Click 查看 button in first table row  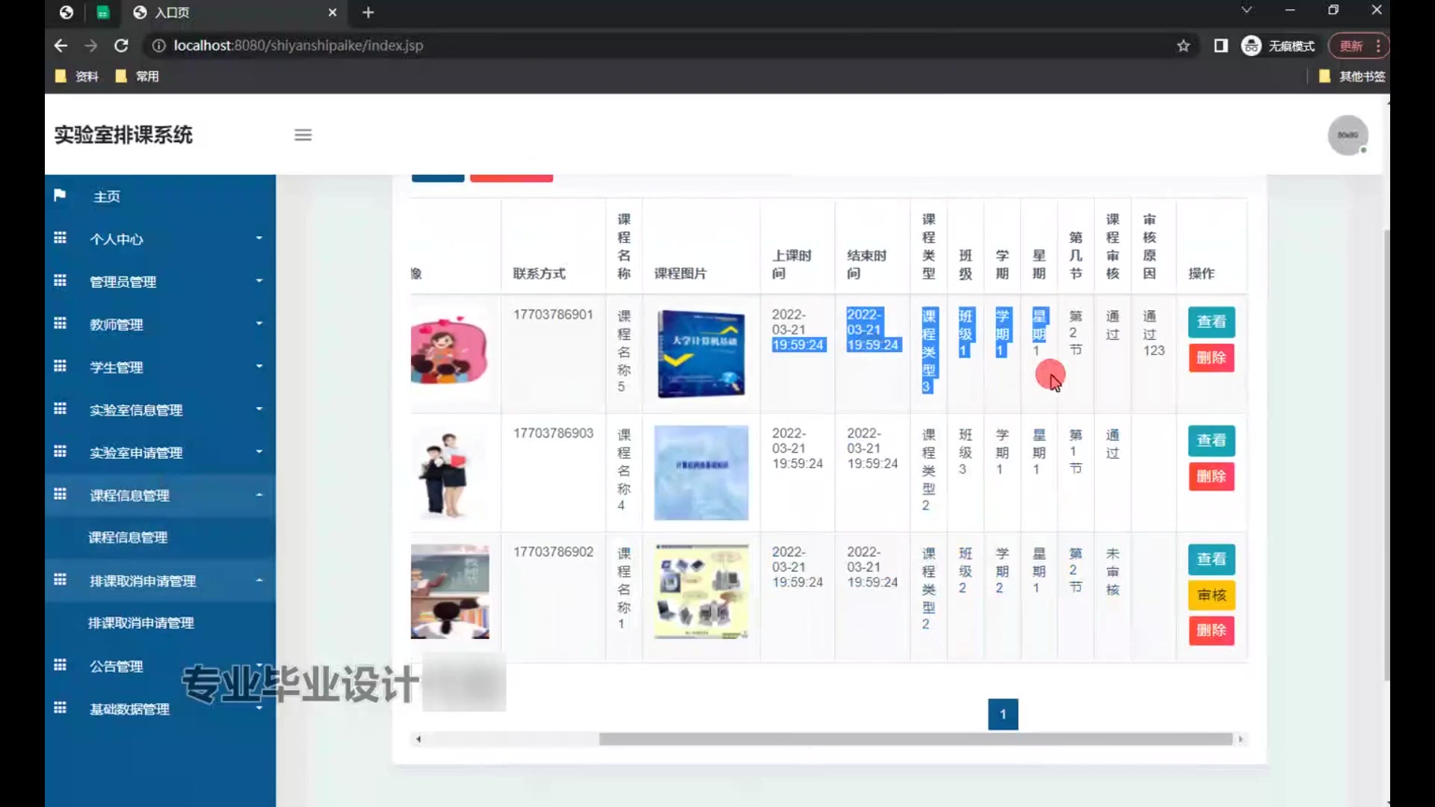pos(1211,322)
